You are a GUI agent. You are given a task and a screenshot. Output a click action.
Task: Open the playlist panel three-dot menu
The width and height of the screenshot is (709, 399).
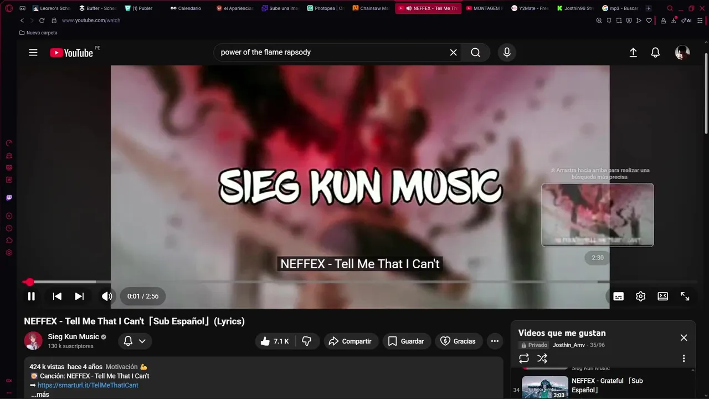point(684,359)
